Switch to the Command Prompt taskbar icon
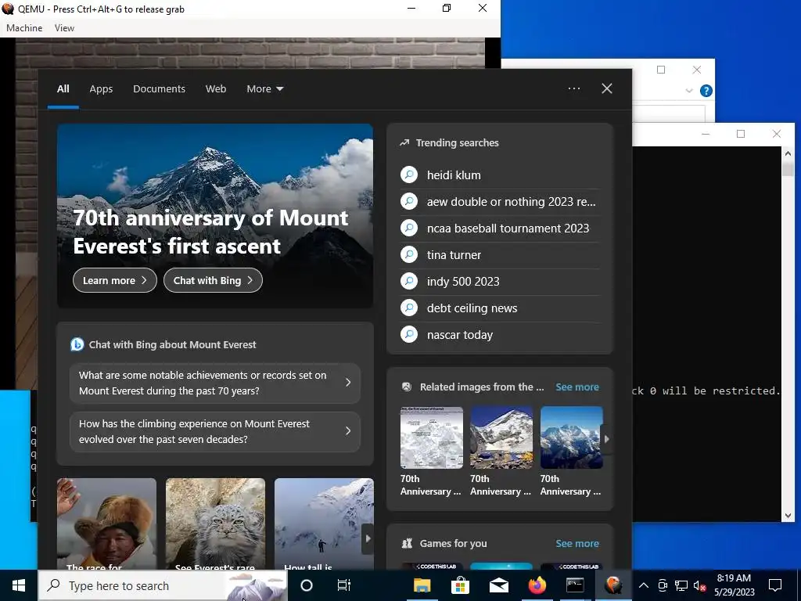This screenshot has width=801, height=601. coord(575,585)
